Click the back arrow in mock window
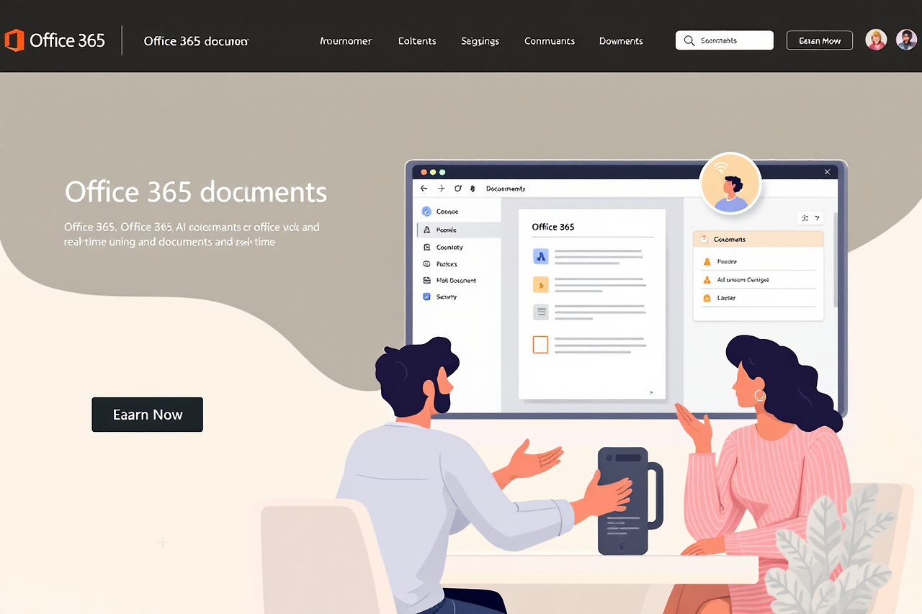Image resolution: width=922 pixels, height=614 pixels. point(424,189)
